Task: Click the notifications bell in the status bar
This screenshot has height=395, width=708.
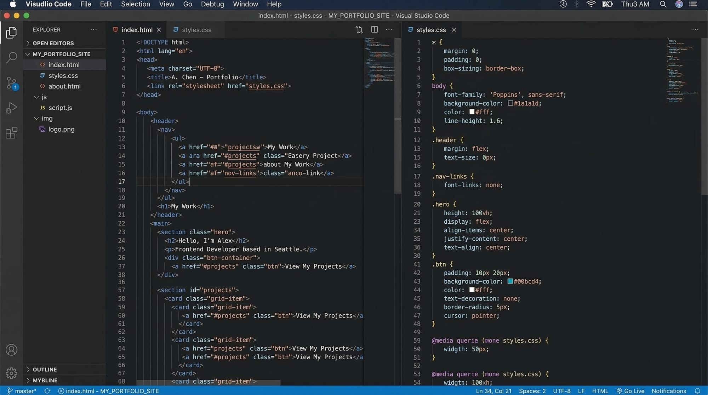Action: tap(697, 391)
